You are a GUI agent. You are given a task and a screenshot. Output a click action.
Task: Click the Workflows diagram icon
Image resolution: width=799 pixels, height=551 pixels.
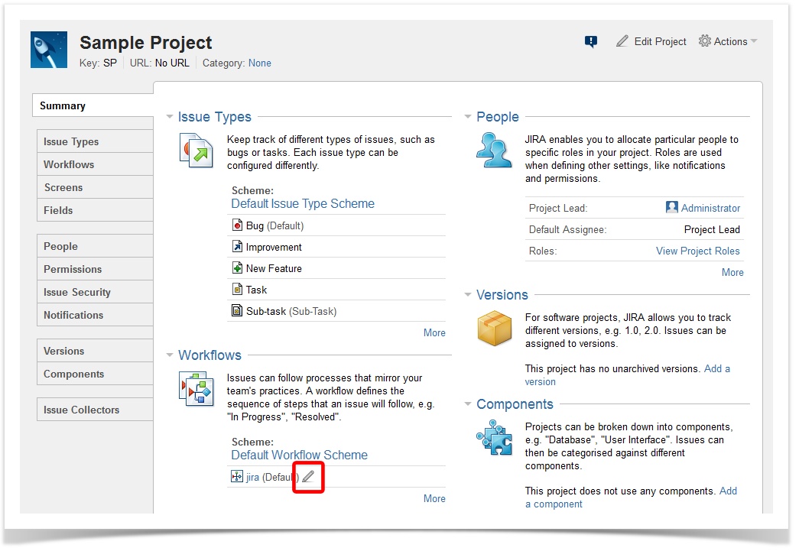tap(196, 388)
